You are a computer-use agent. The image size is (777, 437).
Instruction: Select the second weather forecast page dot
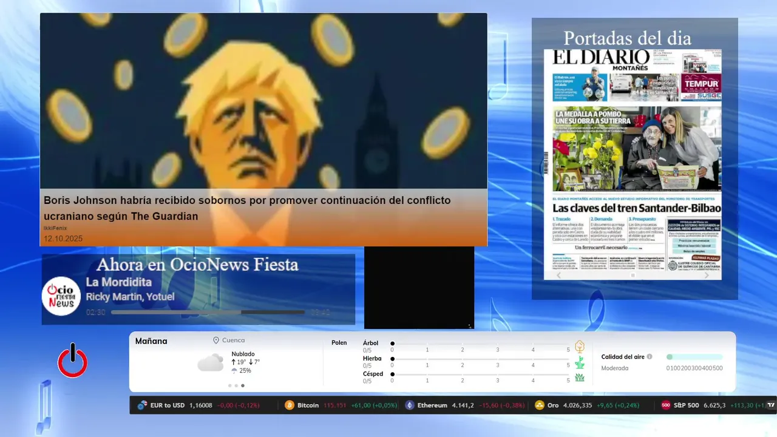click(236, 385)
